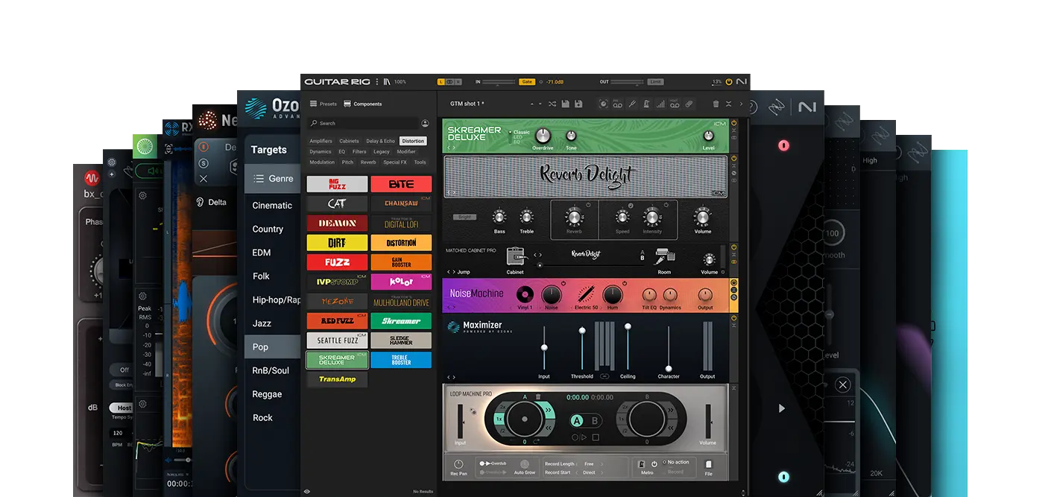Click the play arrow in right background window
The image size is (1051, 497).
[782, 408]
